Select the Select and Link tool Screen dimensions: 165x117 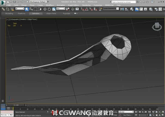tap(3, 9)
